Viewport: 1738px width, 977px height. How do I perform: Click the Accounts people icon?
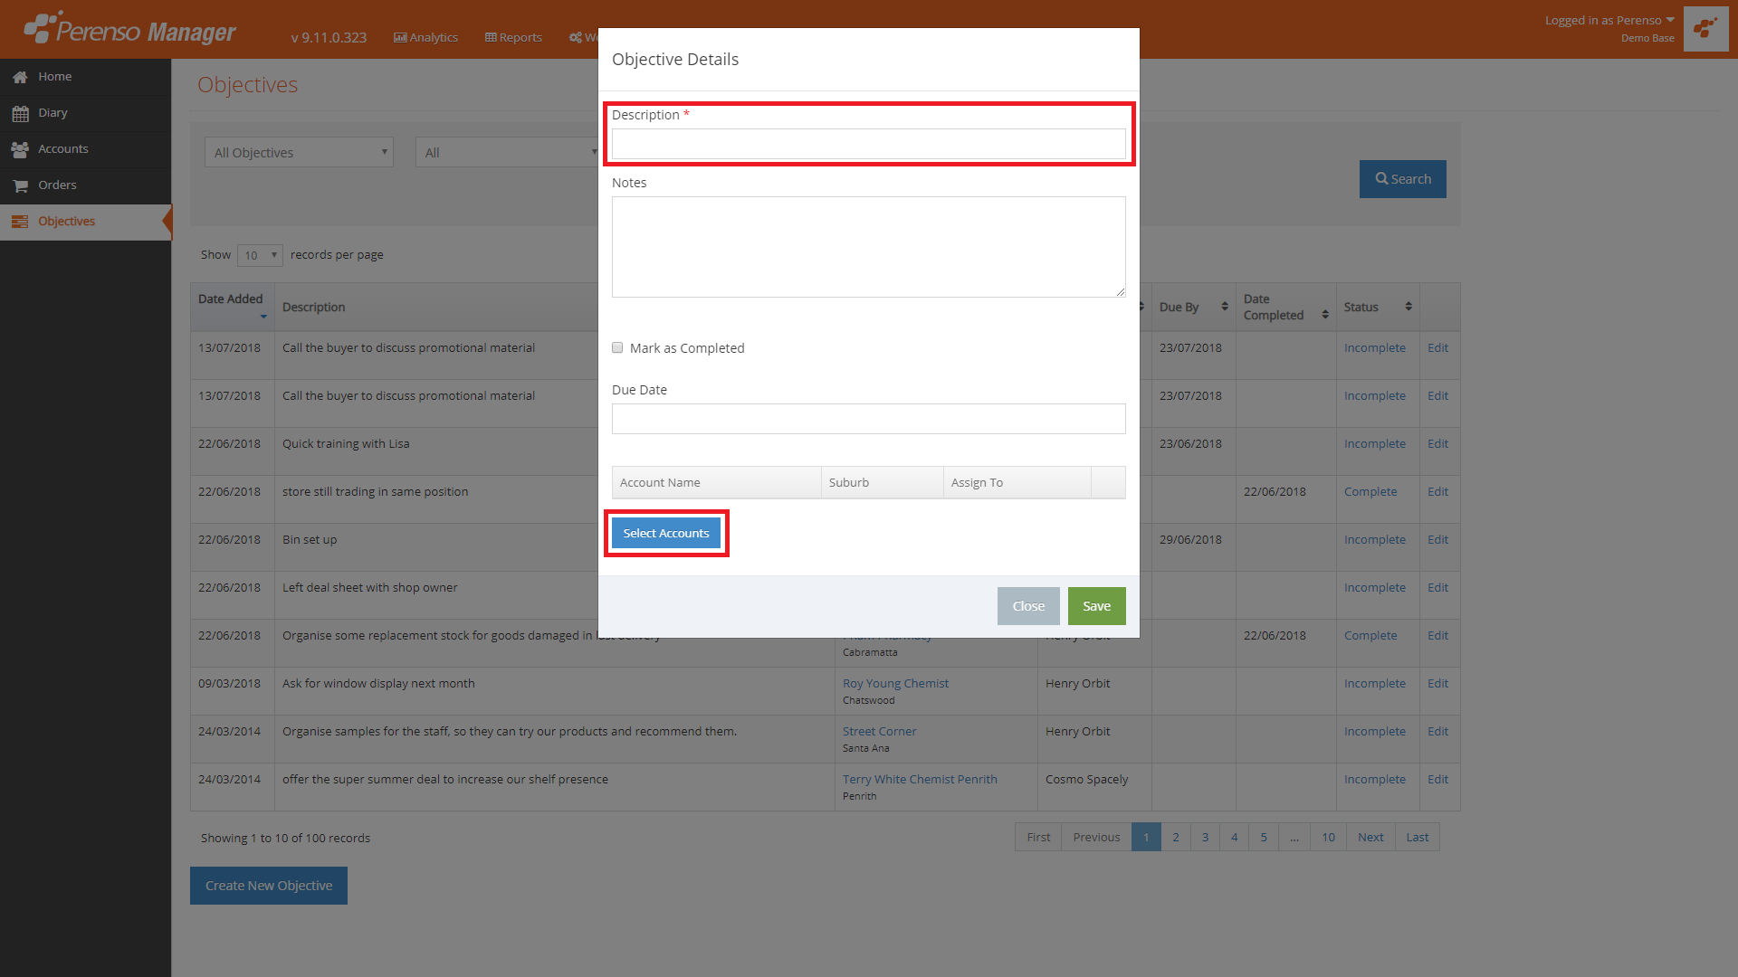click(20, 149)
